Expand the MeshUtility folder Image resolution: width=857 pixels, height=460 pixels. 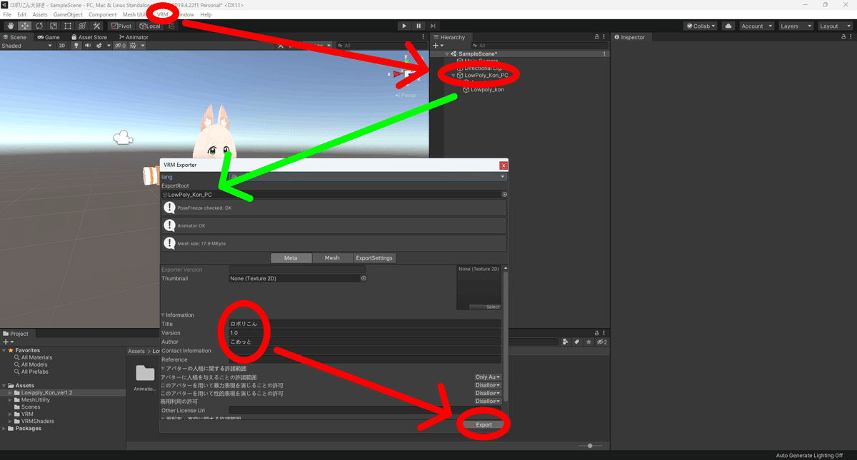coord(10,400)
